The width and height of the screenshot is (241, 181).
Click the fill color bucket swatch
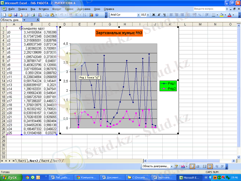tap(221, 14)
